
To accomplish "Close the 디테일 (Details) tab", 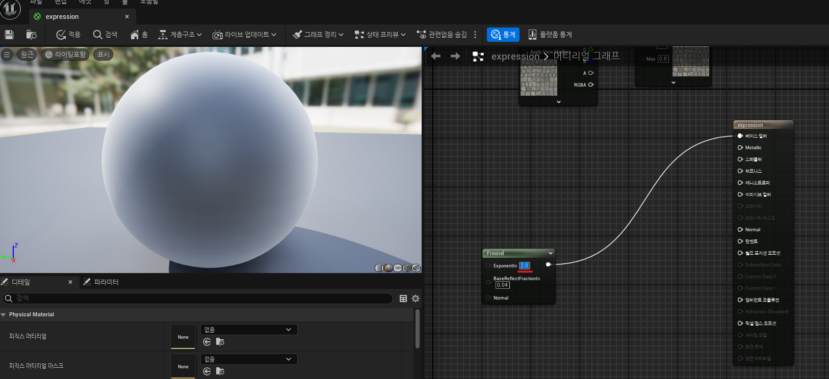I will pyautogui.click(x=70, y=282).
